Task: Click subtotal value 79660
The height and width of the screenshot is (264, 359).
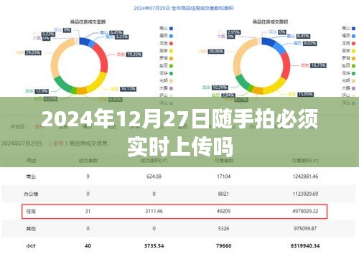Action: point(223,245)
